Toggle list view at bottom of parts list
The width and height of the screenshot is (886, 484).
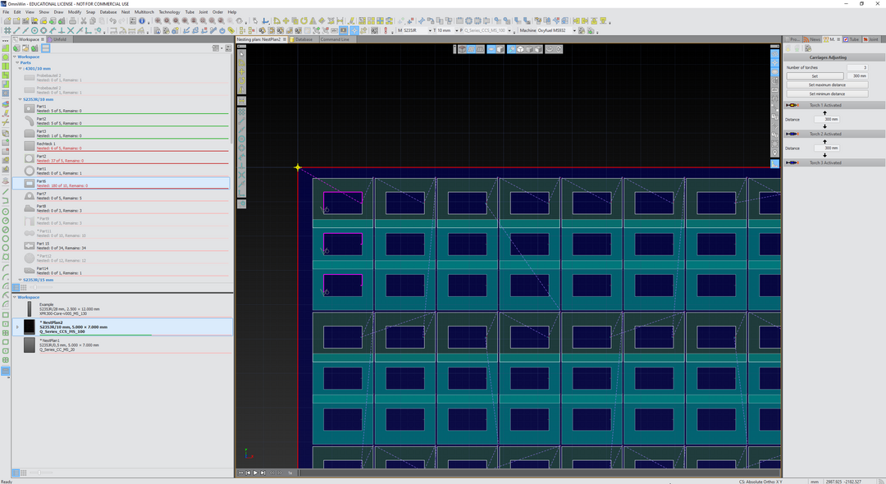pyautogui.click(x=16, y=287)
